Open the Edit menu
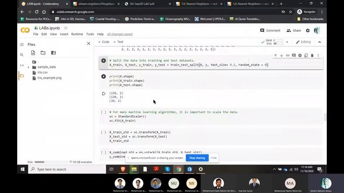The height and width of the screenshot is (193, 344). (44, 34)
